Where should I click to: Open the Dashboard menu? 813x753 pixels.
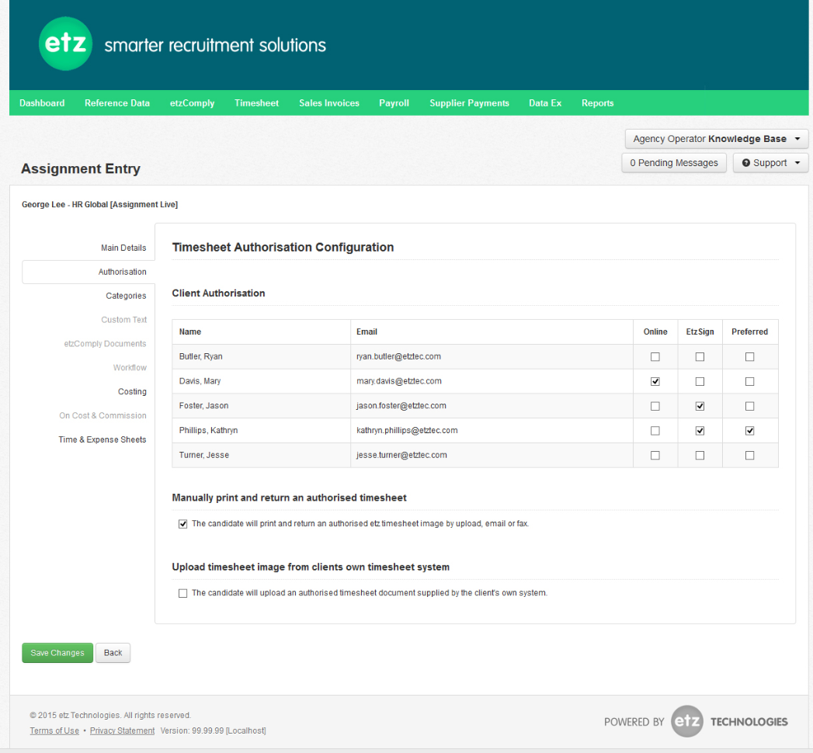(42, 103)
